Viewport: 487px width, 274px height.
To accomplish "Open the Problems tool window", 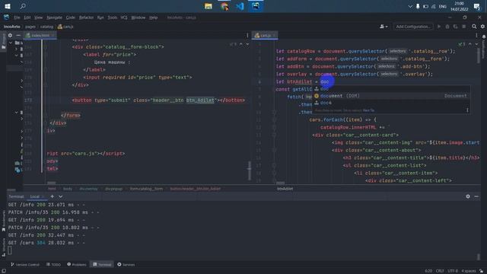I will click(77, 265).
